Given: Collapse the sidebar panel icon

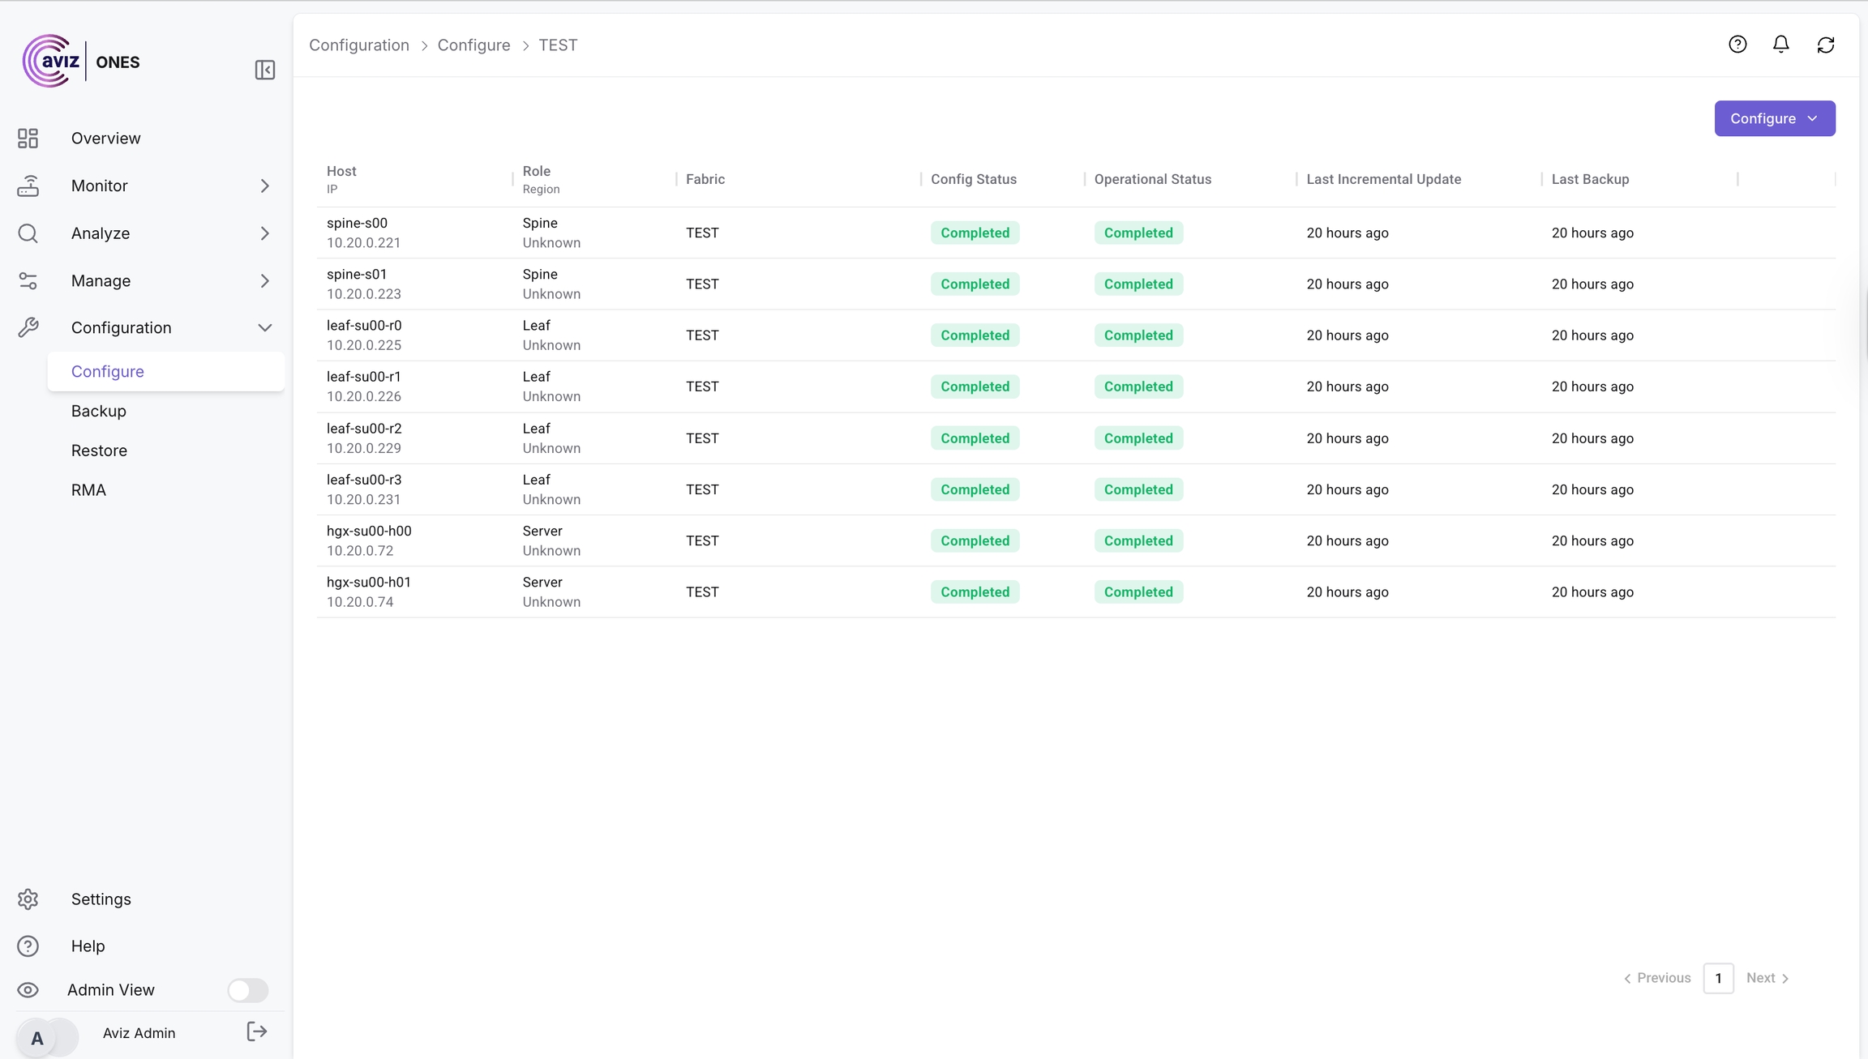Looking at the screenshot, I should click(x=264, y=70).
